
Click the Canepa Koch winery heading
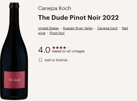(55, 8)
